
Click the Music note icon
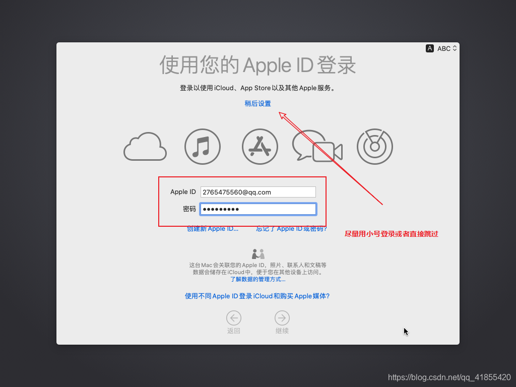pyautogui.click(x=203, y=147)
